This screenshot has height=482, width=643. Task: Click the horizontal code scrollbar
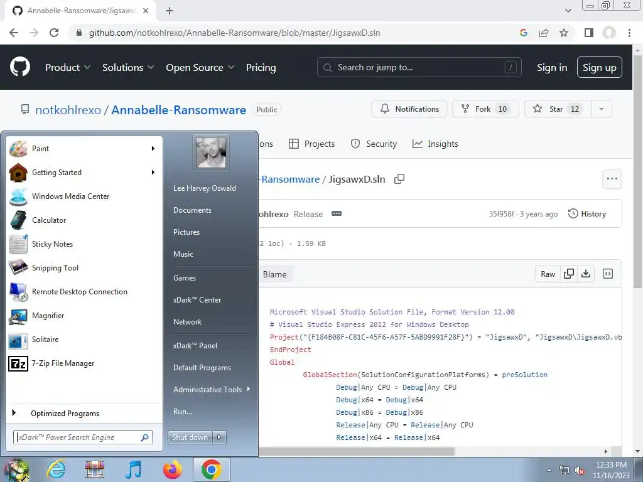pyautogui.click(x=356, y=451)
